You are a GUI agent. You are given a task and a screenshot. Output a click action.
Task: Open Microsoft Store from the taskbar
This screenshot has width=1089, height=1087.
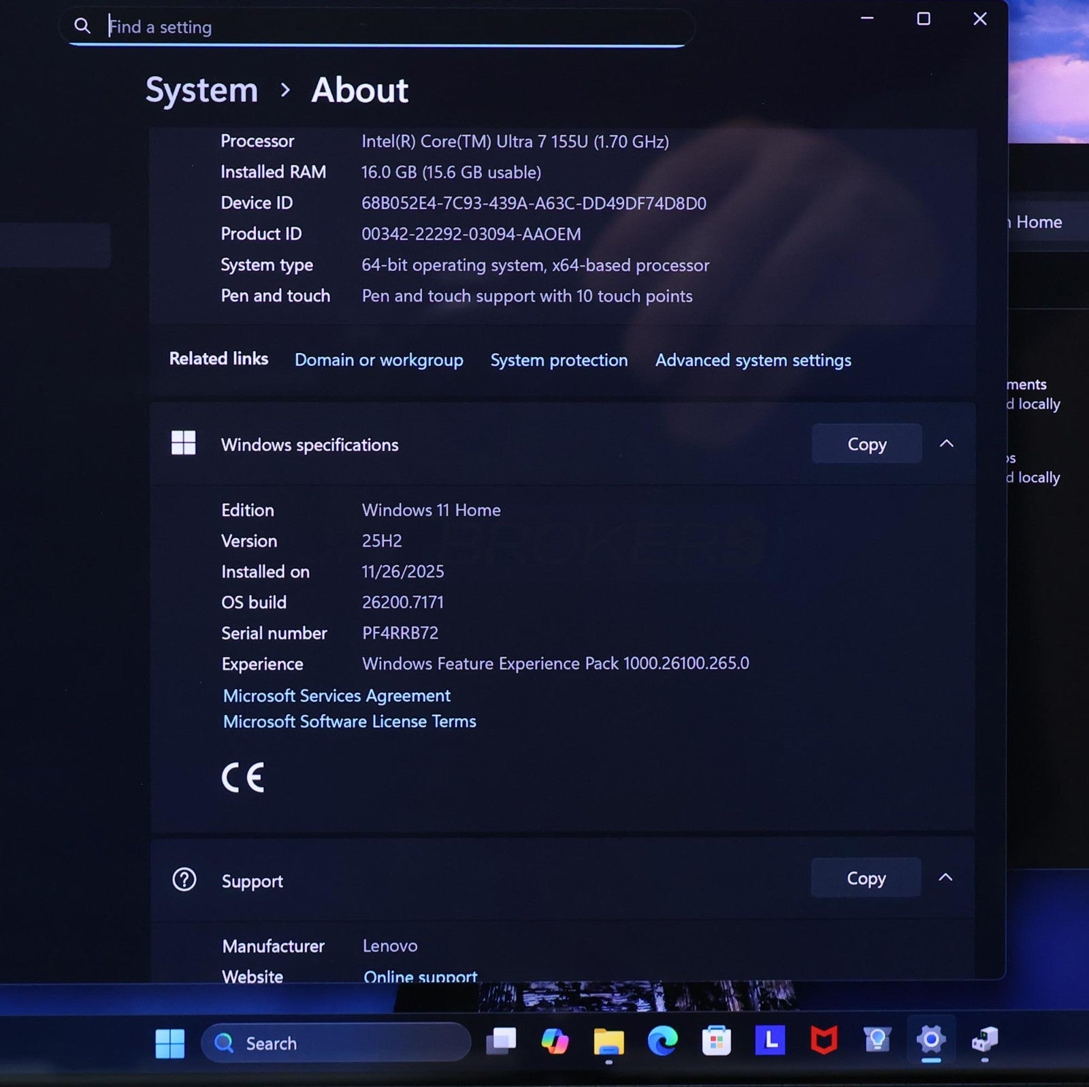click(x=716, y=1041)
